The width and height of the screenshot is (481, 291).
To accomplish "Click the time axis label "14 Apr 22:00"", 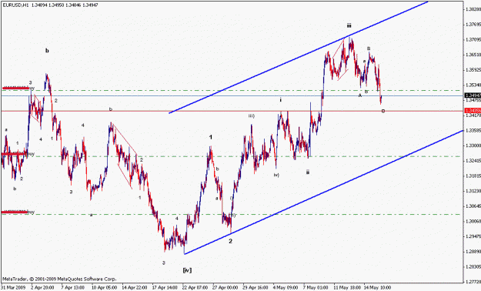I will [134, 288].
